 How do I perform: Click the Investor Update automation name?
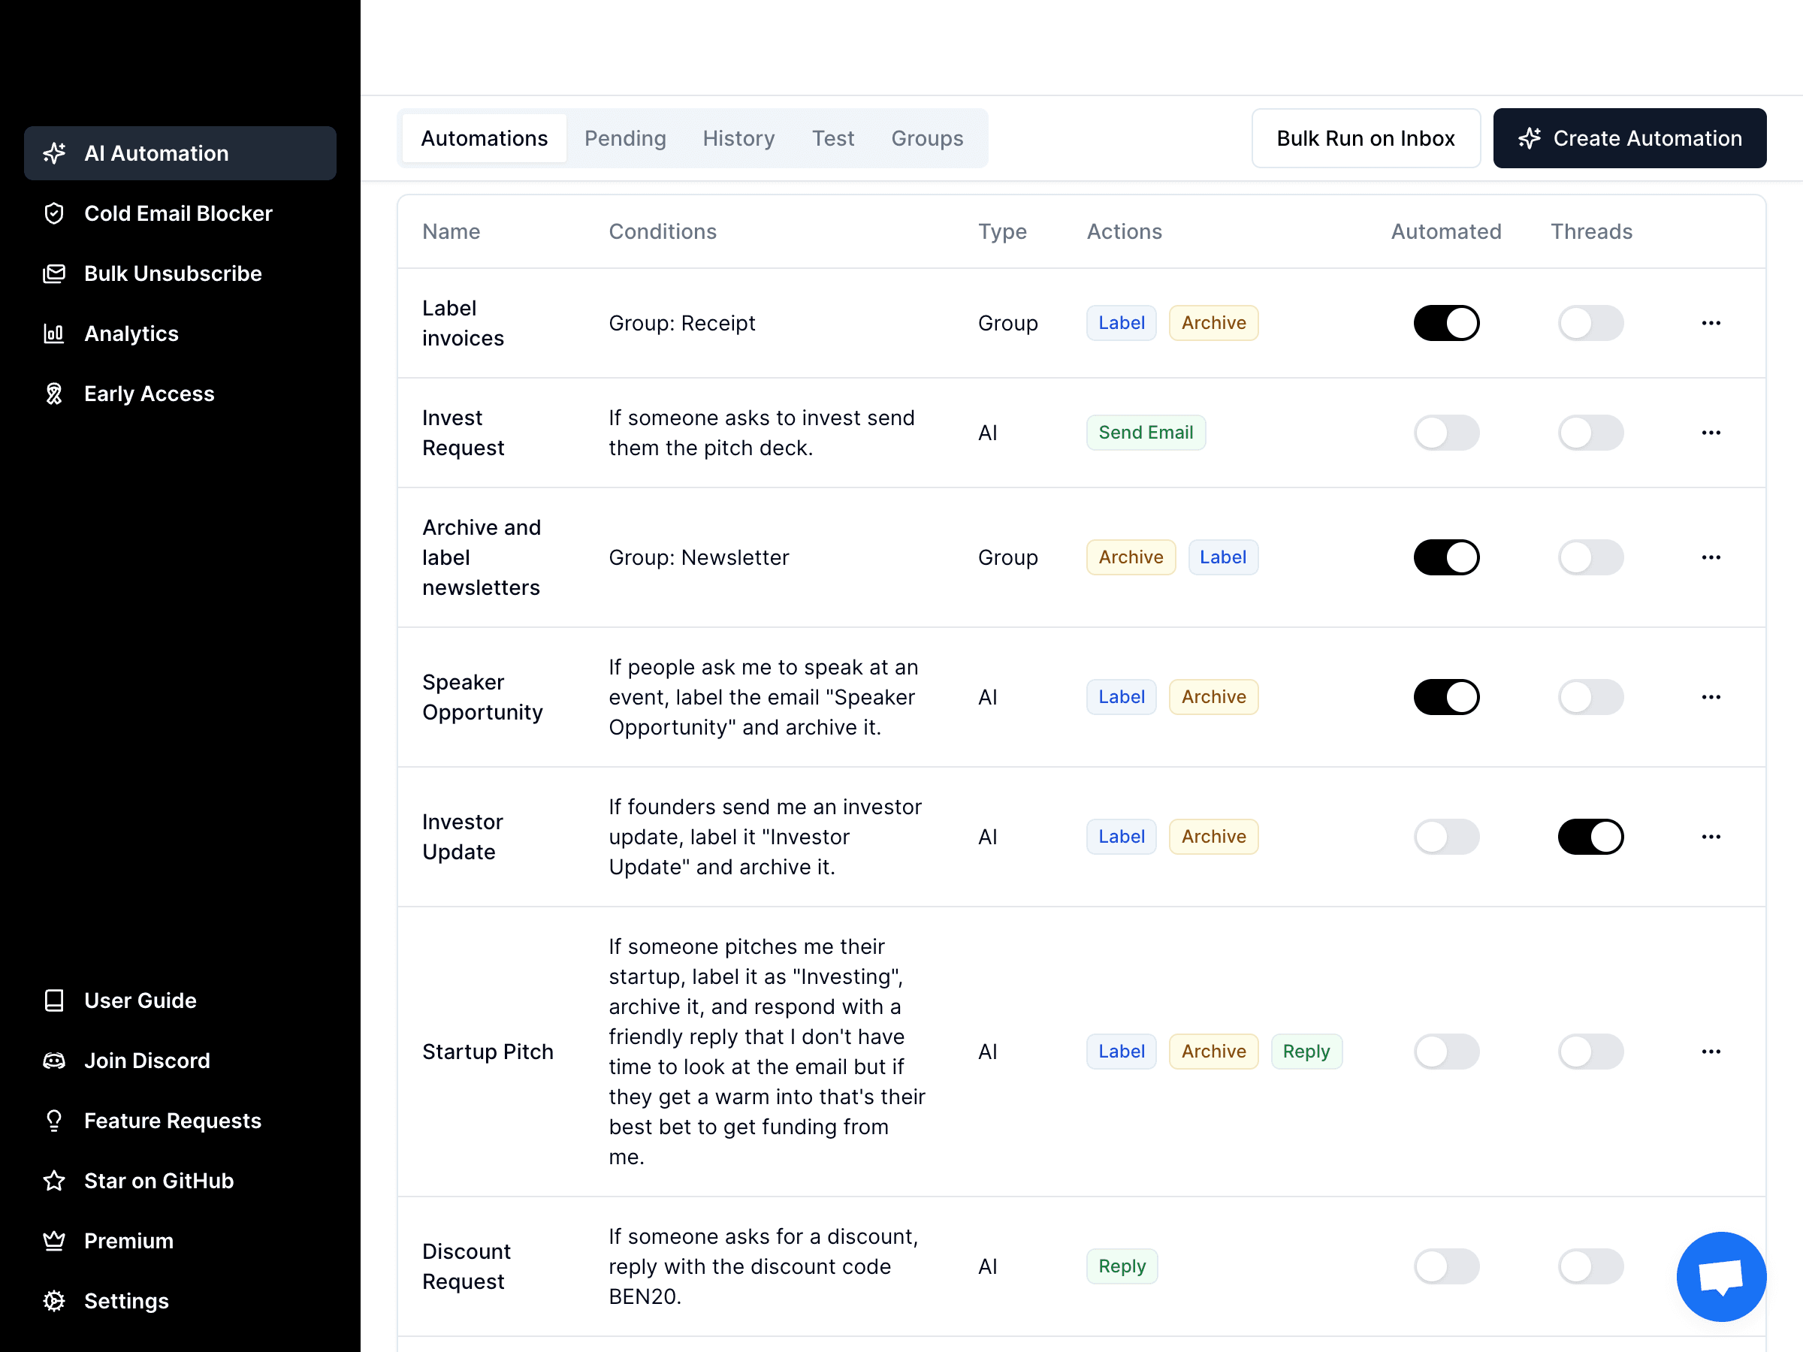pos(462,837)
